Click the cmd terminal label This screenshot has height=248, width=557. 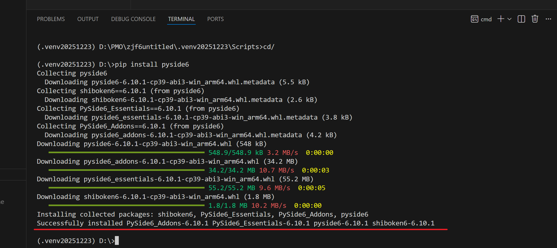pyautogui.click(x=486, y=19)
